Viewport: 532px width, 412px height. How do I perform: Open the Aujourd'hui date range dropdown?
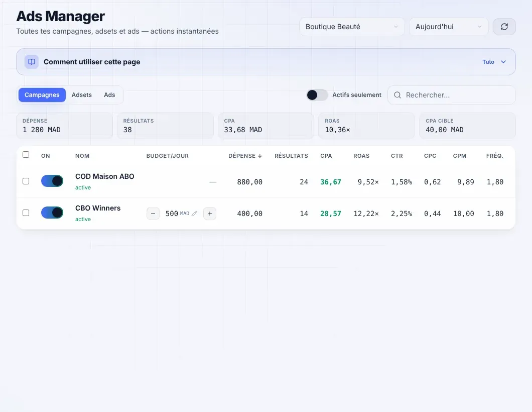(449, 27)
